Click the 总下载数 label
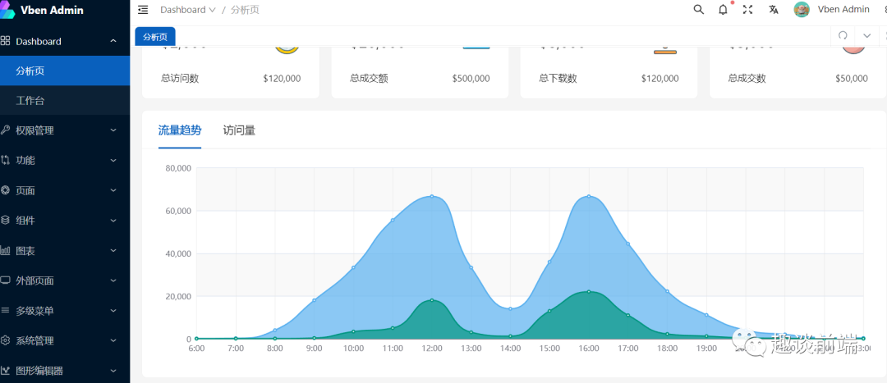This screenshot has height=383, width=887. point(558,79)
